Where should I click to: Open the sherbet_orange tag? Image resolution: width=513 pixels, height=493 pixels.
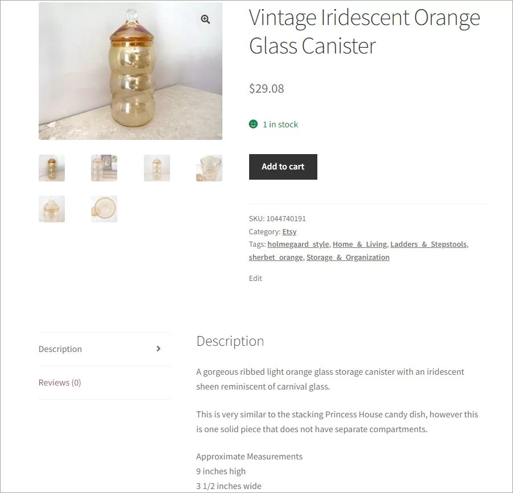(275, 257)
